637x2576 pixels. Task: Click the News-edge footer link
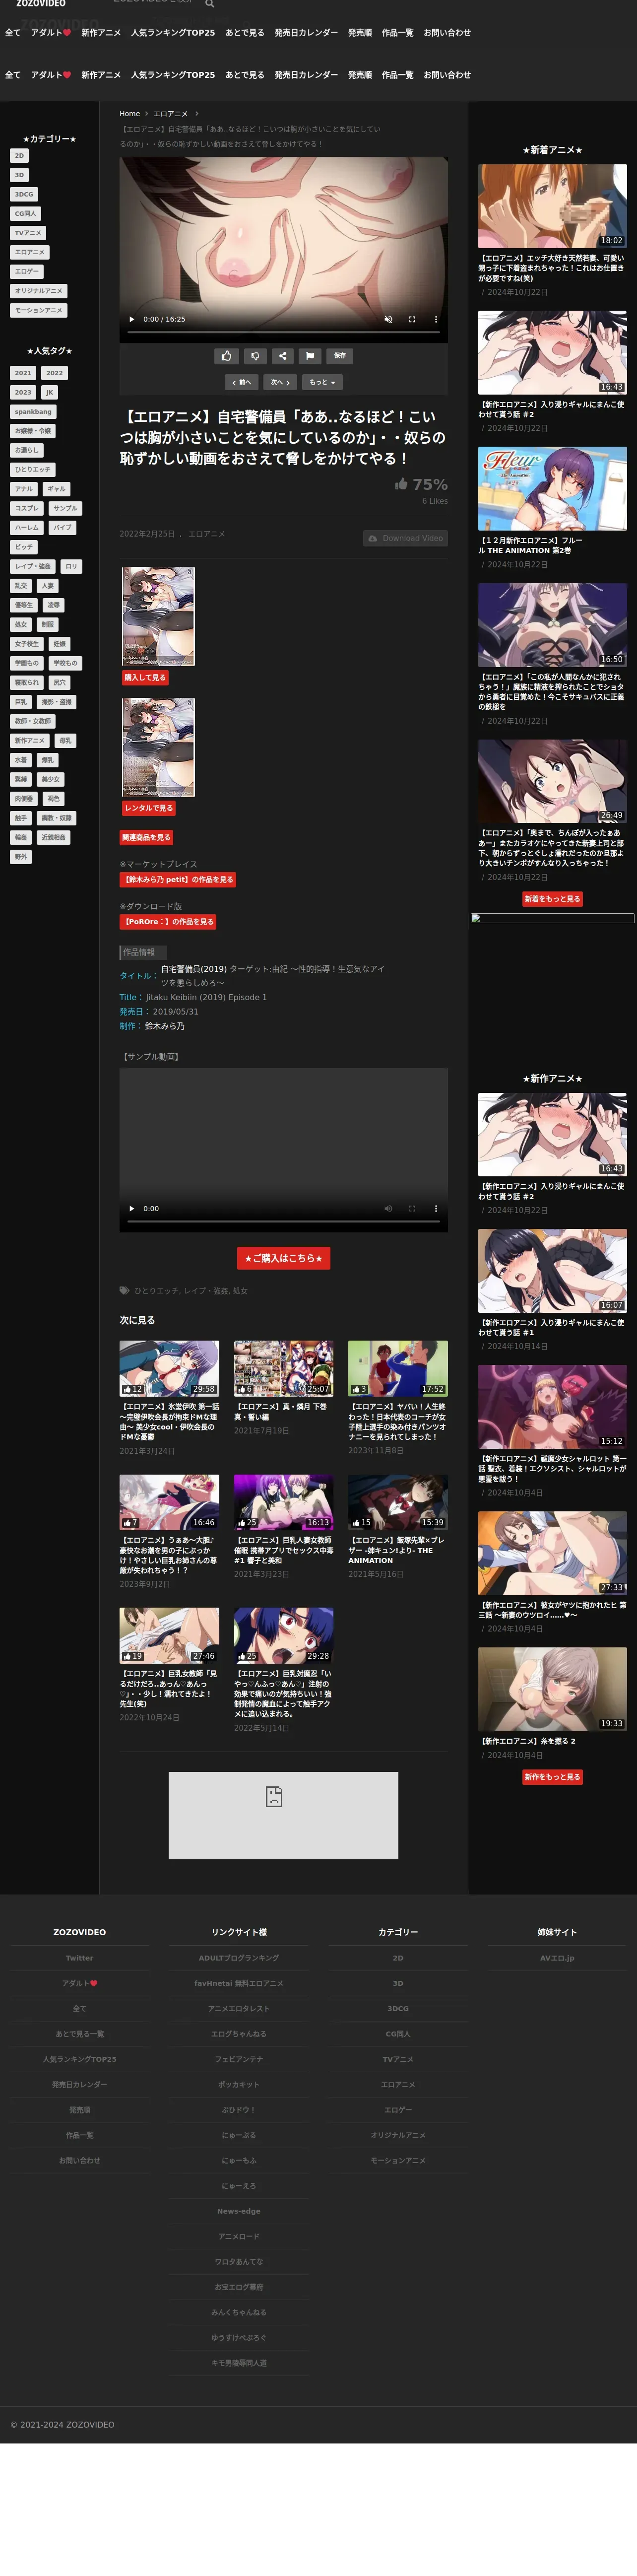point(239,2211)
